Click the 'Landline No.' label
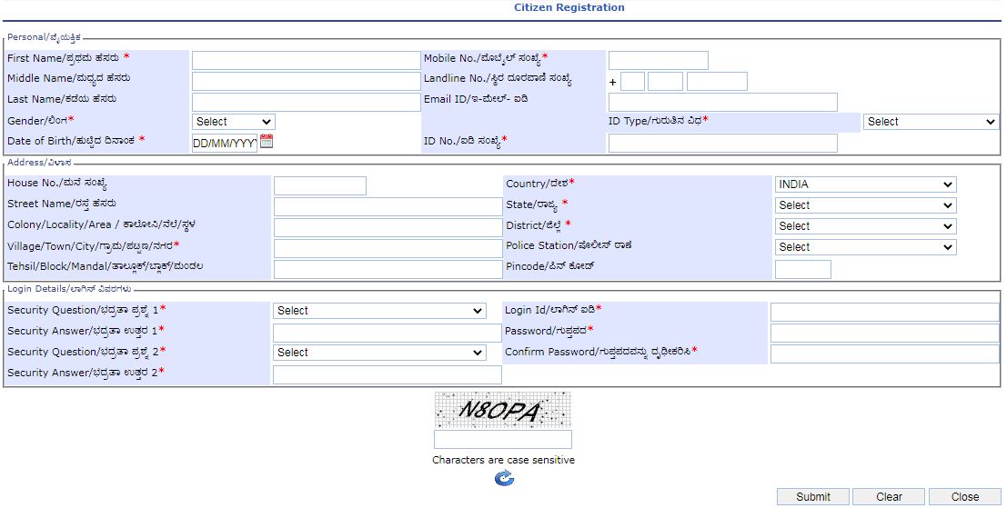 tap(498, 79)
